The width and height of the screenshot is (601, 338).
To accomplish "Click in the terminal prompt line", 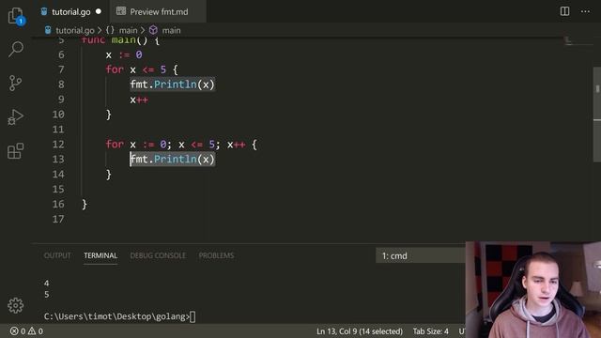I will point(119,316).
